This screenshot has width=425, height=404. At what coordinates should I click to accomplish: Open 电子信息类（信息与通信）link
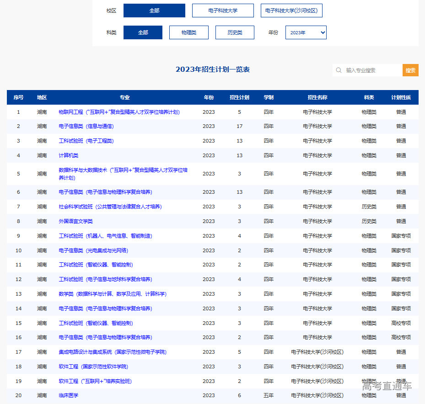[86, 126]
